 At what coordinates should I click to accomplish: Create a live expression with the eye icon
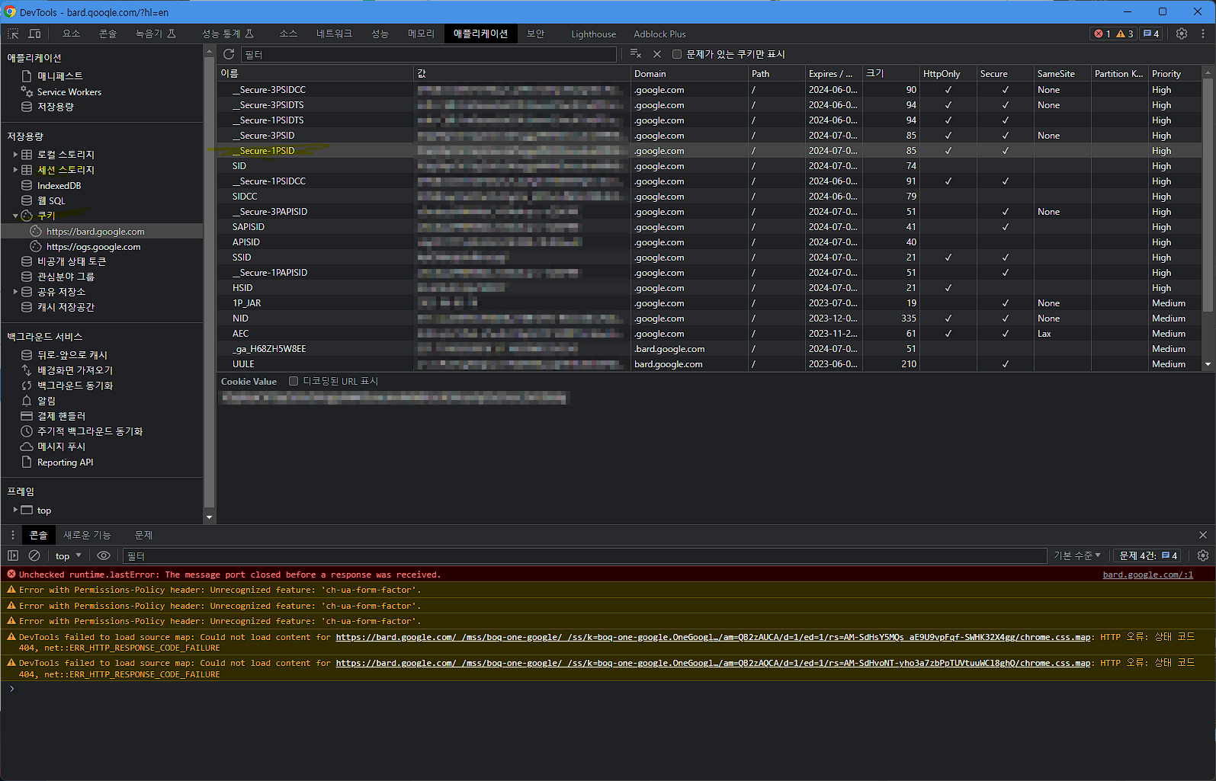pyautogui.click(x=104, y=555)
